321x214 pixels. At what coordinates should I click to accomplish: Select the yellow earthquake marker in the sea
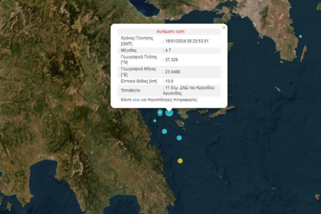point(180,160)
